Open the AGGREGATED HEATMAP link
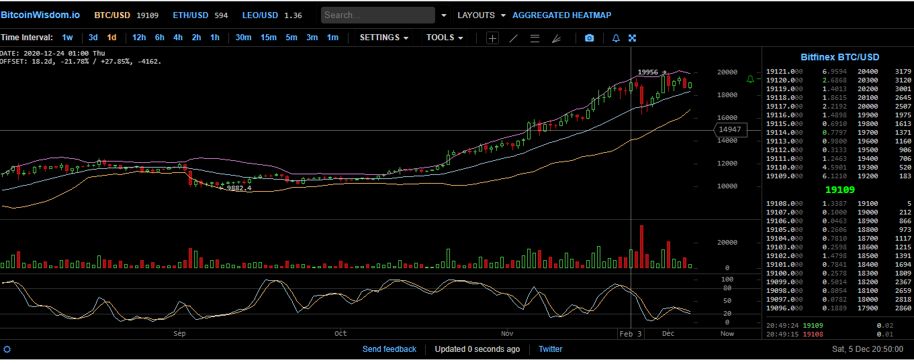This screenshot has height=364, width=914. pos(561,15)
